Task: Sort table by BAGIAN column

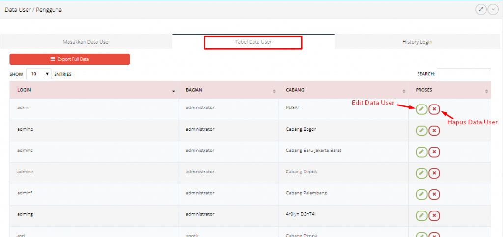Action: pyautogui.click(x=228, y=91)
